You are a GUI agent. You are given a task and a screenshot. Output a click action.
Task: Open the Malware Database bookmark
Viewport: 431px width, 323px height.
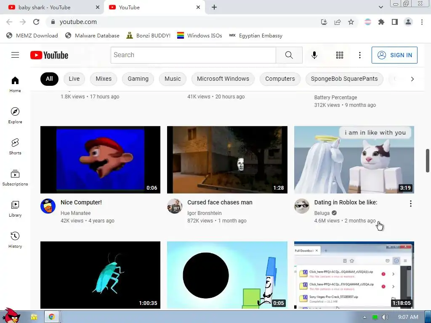92,36
